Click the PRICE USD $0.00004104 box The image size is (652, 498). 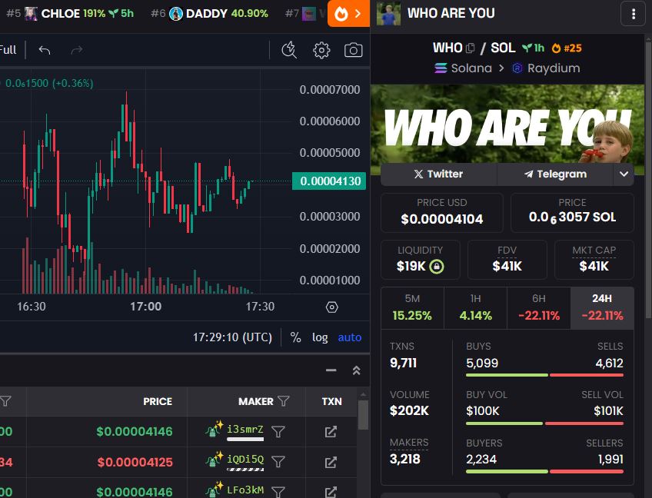(x=441, y=213)
